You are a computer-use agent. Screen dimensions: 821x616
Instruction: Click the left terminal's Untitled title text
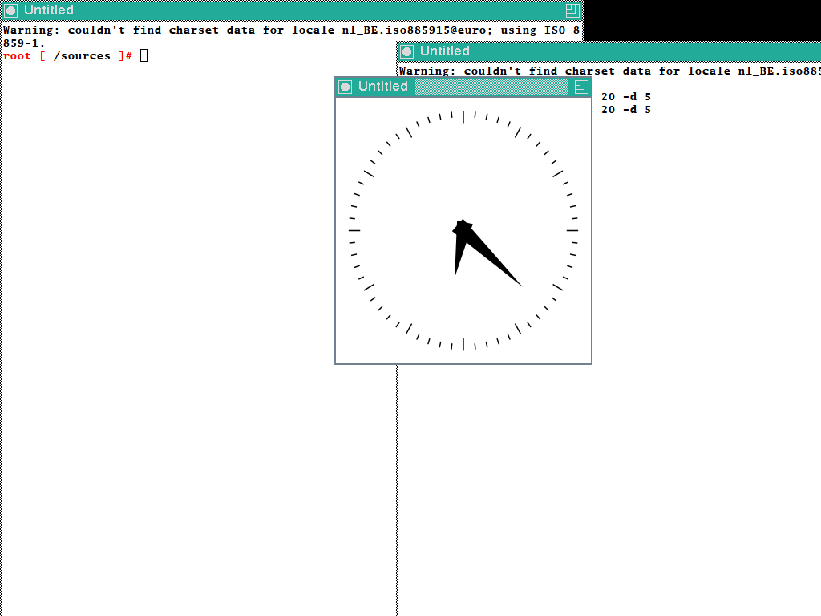(49, 10)
